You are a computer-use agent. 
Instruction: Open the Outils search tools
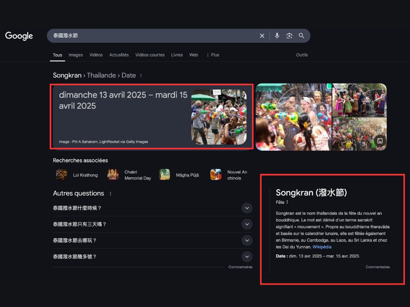pyautogui.click(x=302, y=55)
